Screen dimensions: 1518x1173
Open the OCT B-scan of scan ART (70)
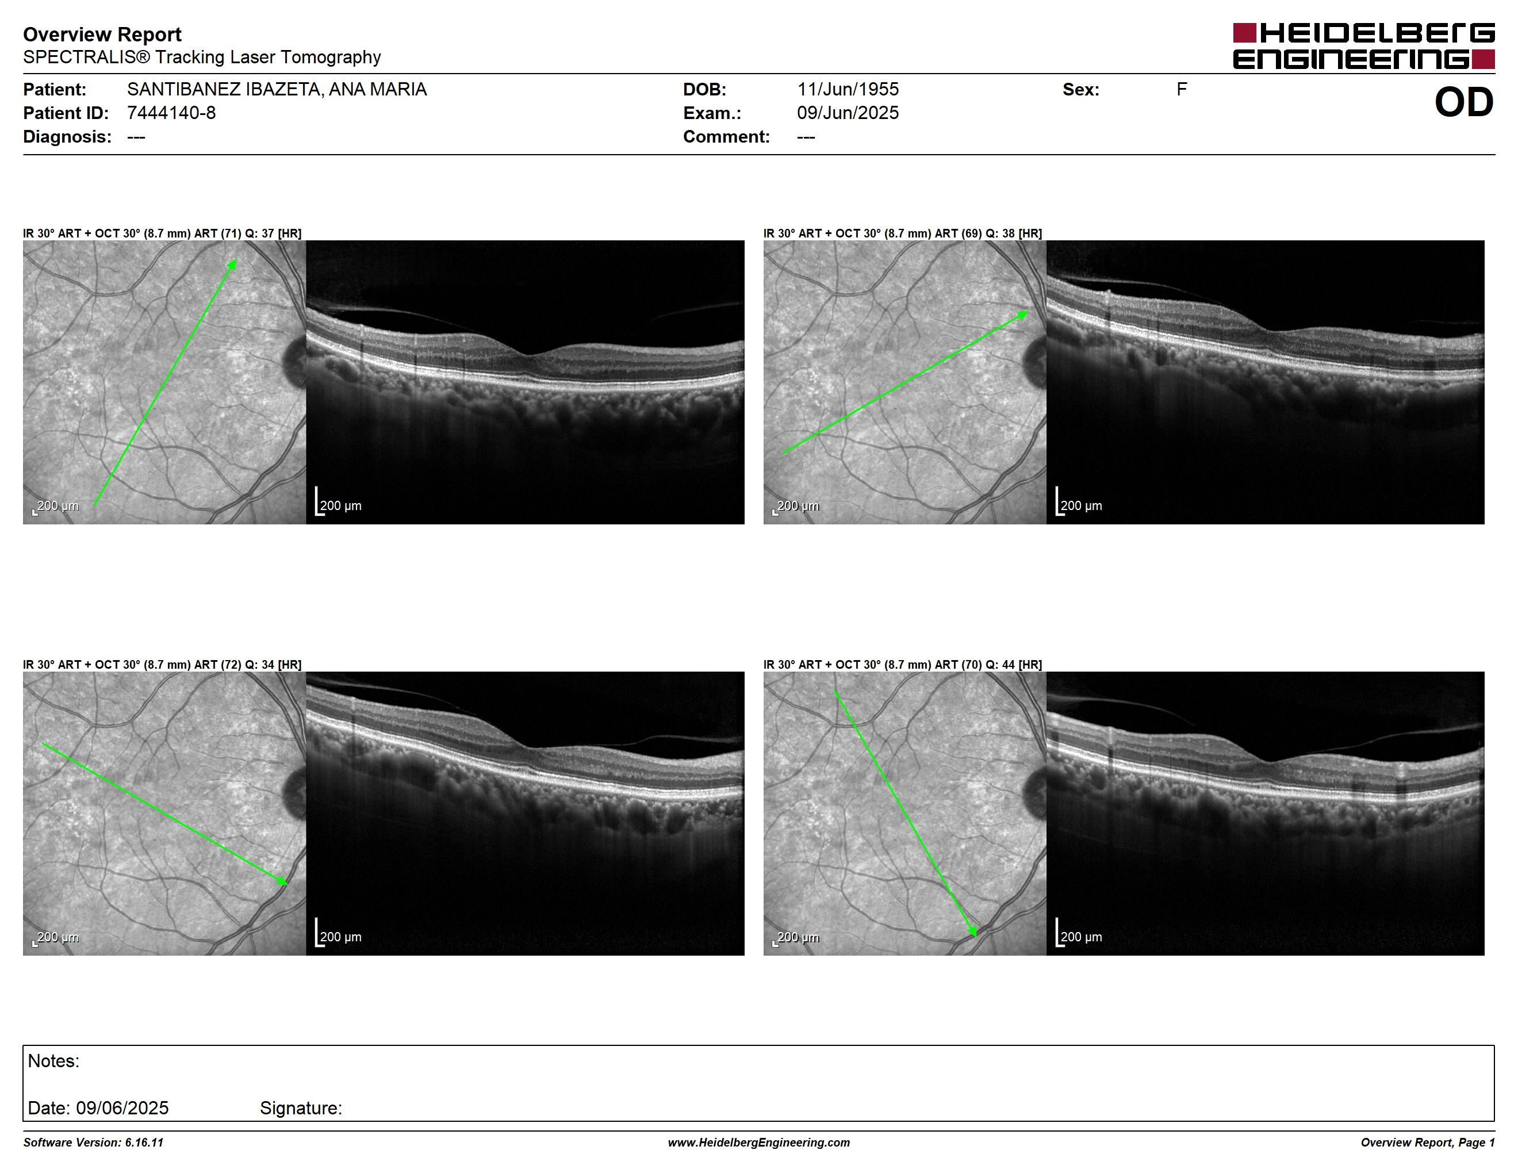[1265, 813]
